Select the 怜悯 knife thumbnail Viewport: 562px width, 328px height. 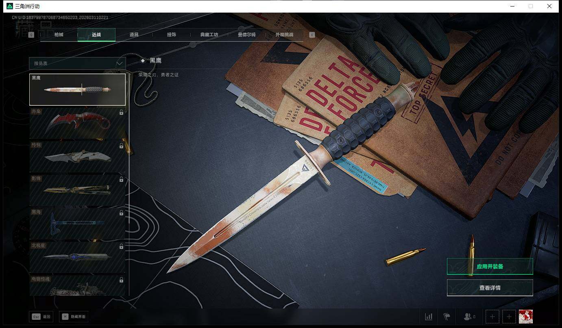77,156
